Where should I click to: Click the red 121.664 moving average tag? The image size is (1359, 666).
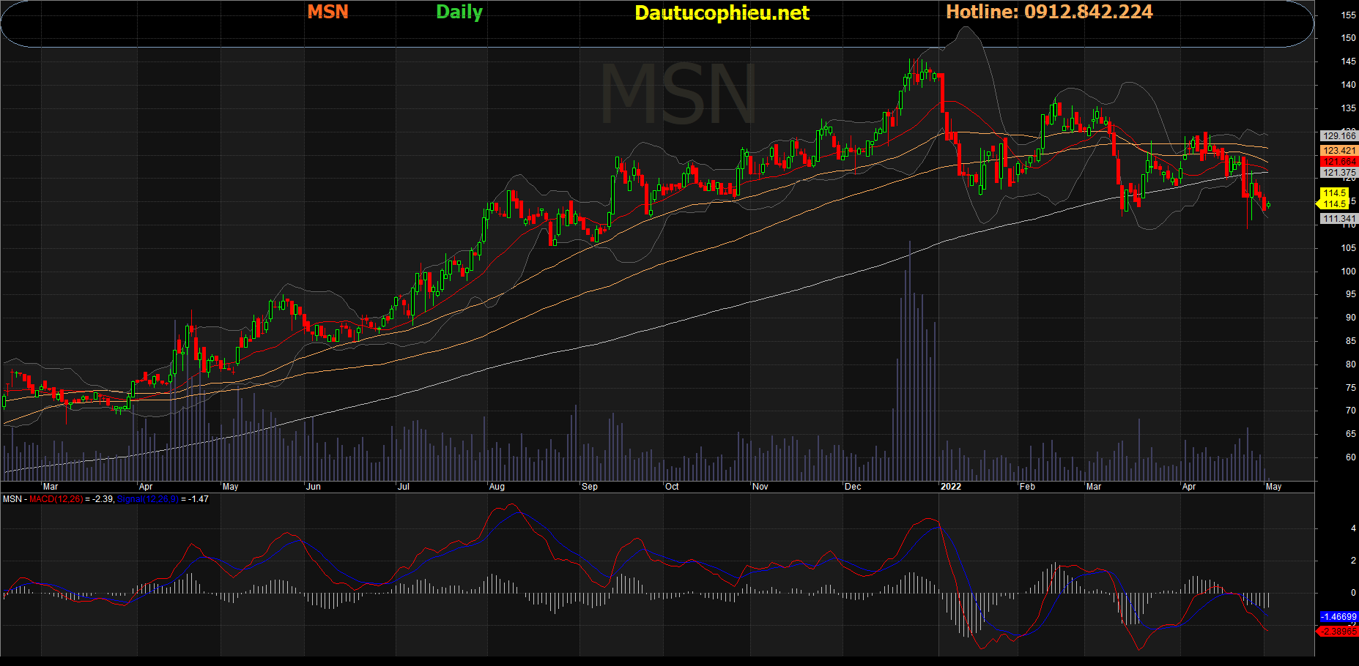coord(1338,162)
